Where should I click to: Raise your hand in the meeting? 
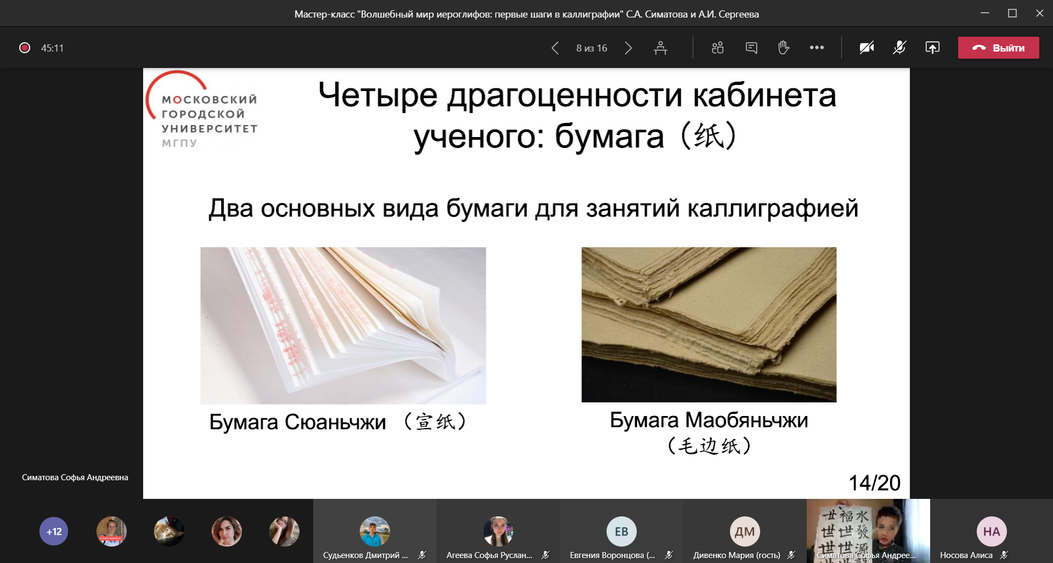(x=783, y=48)
